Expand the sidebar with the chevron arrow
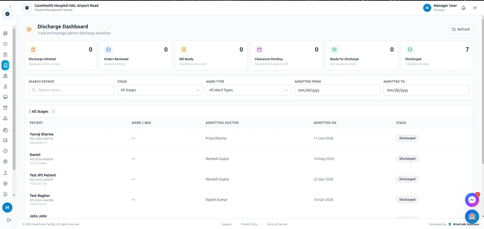This screenshot has height=229, width=484. 10,7
